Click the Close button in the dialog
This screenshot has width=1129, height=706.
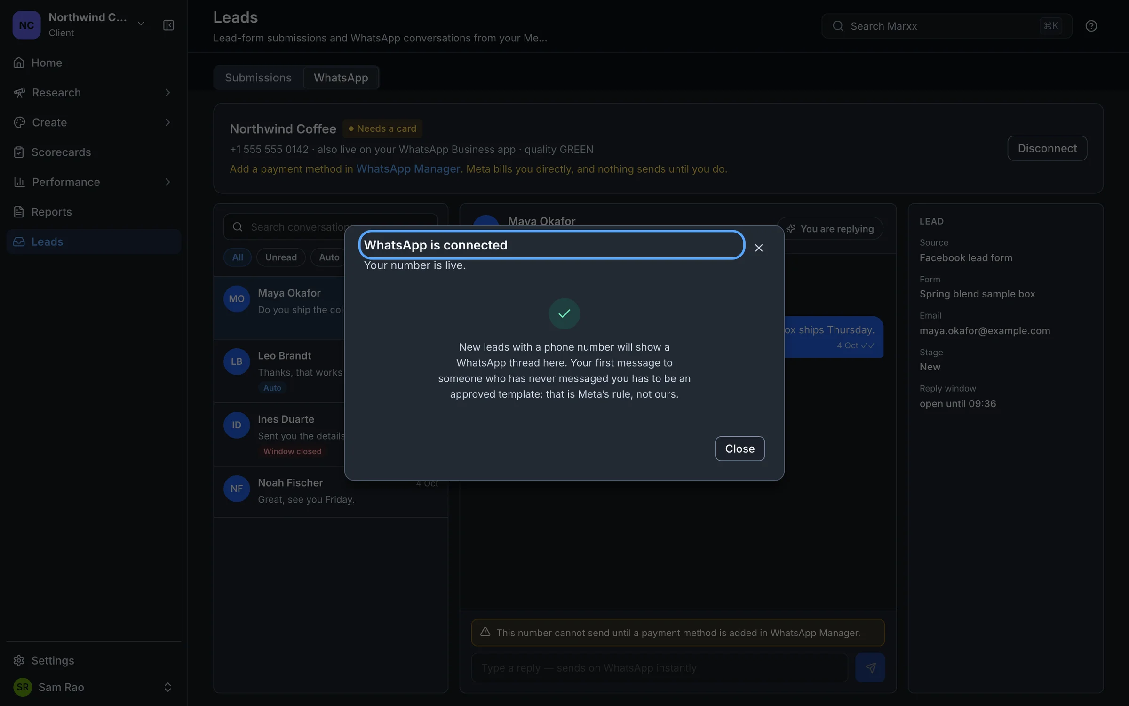[740, 449]
